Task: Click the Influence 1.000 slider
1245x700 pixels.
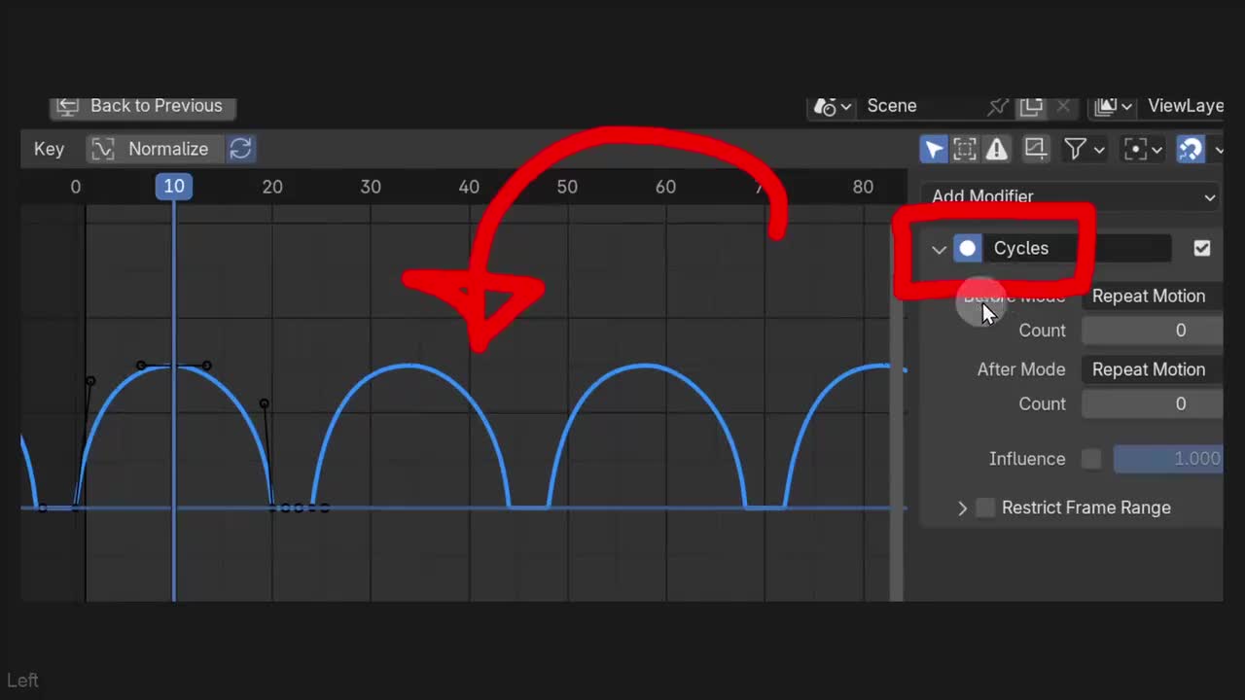Action: (x=1168, y=459)
